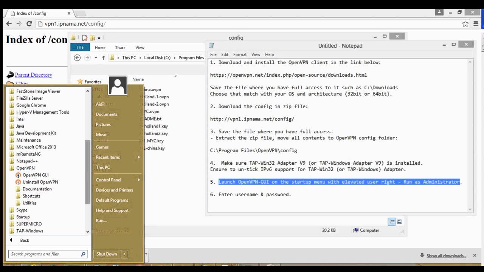Expand the Recent Items submenu arrow
The height and width of the screenshot is (272, 484).
pos(139,157)
